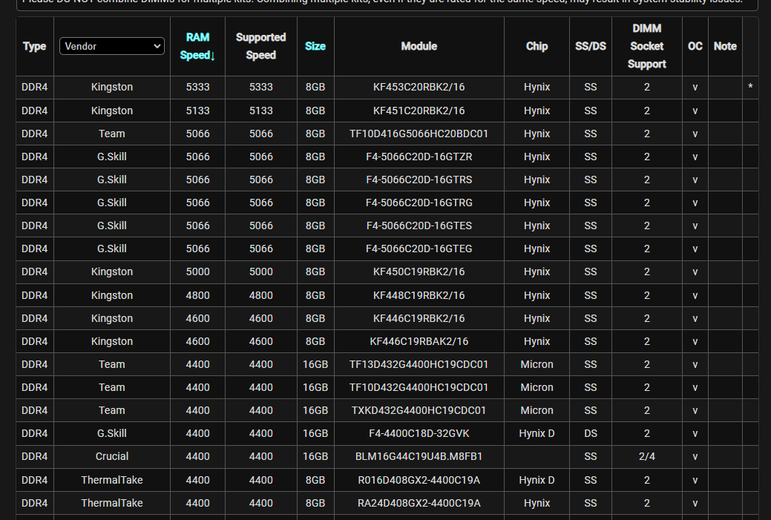The width and height of the screenshot is (771, 520).
Task: Click the Supported Speed column header
Action: pyautogui.click(x=260, y=46)
